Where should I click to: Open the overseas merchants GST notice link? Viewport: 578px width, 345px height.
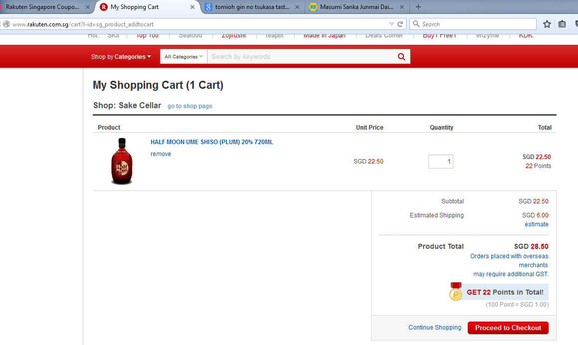click(510, 265)
